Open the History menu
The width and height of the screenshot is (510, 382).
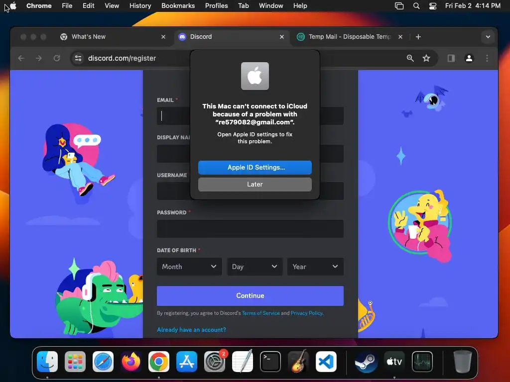140,6
